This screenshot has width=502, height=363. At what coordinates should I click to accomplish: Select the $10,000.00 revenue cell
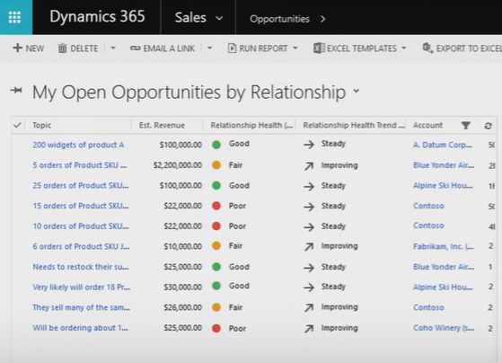coord(183,246)
